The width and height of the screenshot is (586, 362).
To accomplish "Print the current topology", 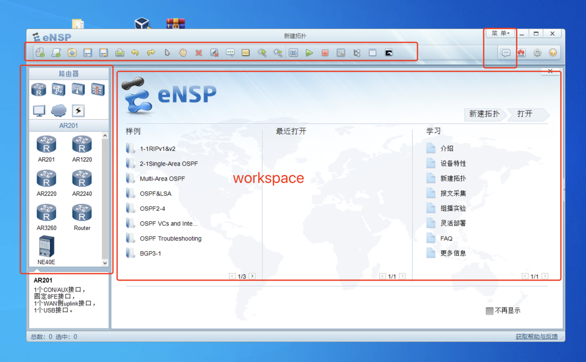I will [119, 52].
